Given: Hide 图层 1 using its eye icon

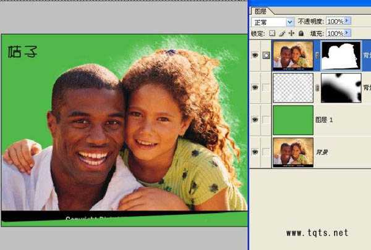Looking at the screenshot, I should tap(255, 120).
